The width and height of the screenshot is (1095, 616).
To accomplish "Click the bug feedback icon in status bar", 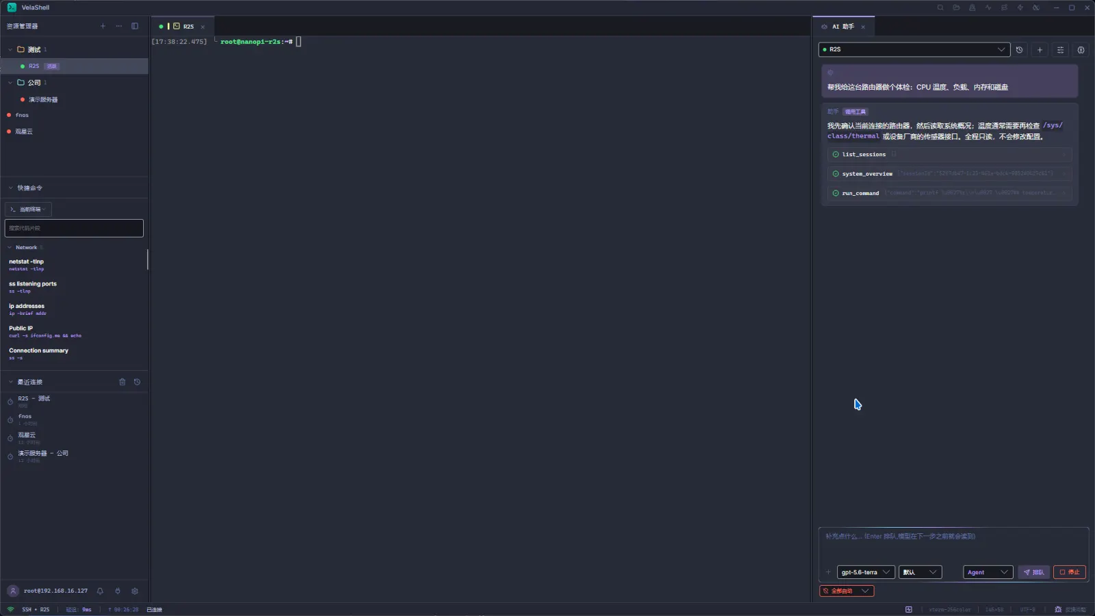I will pos(1058,609).
